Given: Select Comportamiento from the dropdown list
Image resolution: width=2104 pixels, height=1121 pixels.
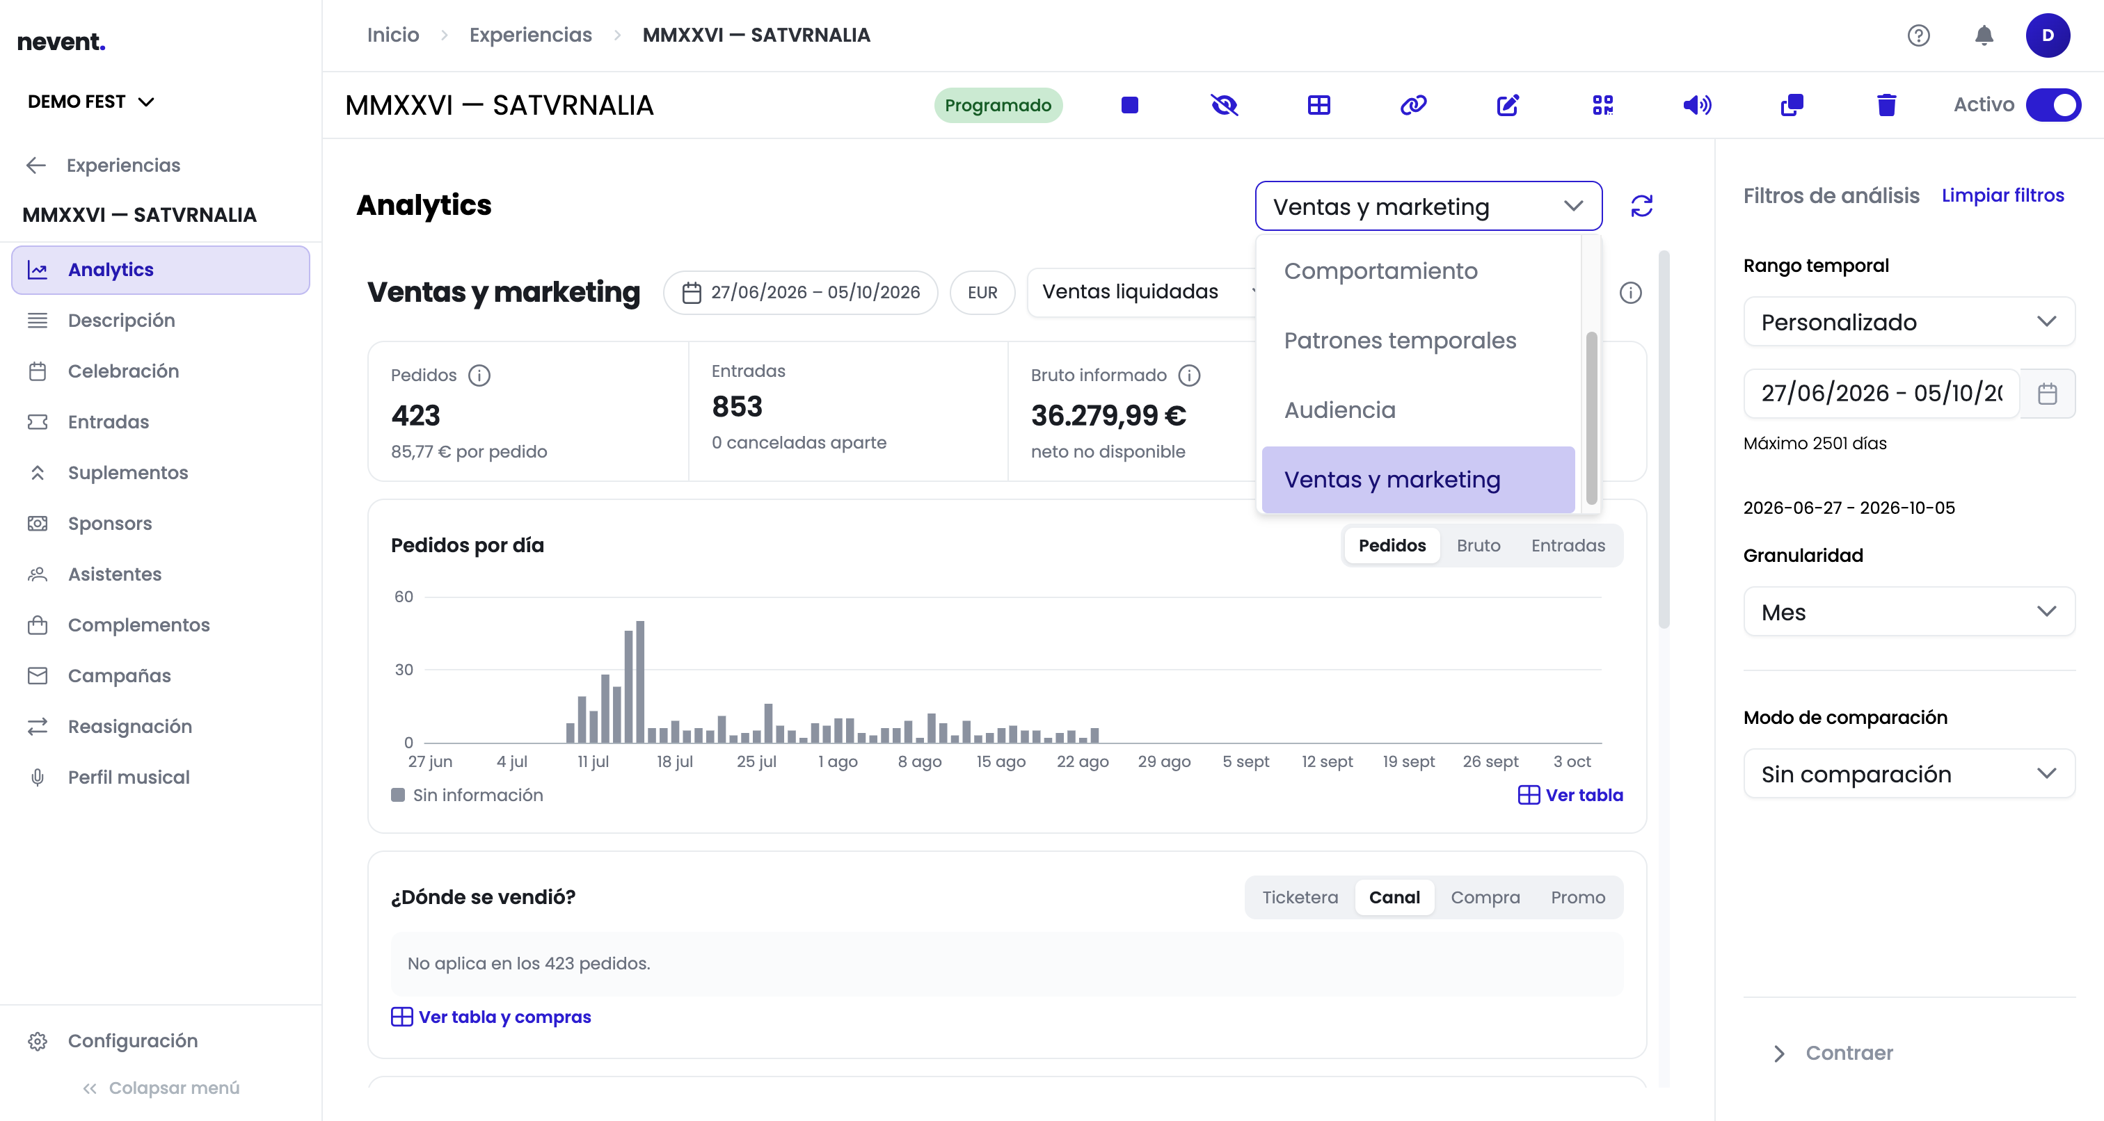Looking at the screenshot, I should point(1418,271).
